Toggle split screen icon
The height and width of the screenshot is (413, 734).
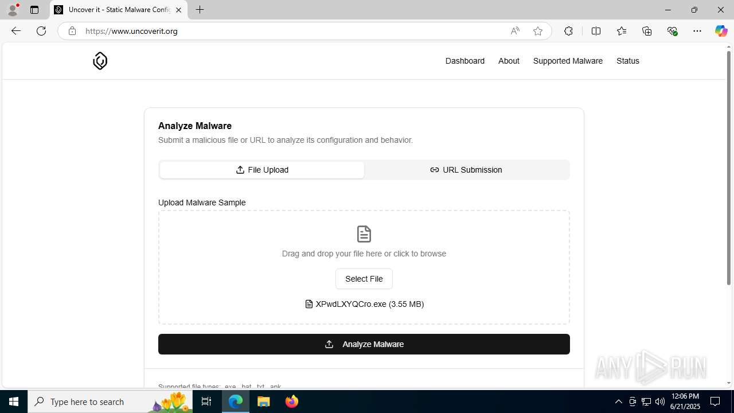point(596,31)
